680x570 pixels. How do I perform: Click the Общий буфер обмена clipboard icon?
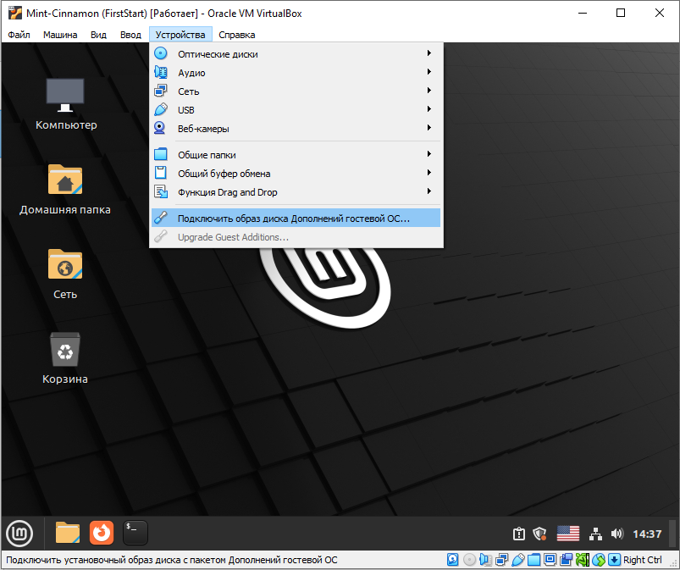pos(160,173)
